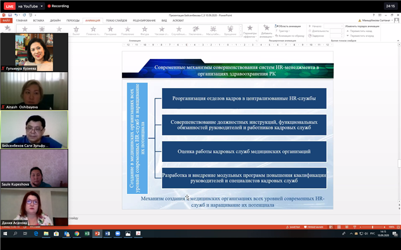Click the Windows Start button
The height and width of the screenshot is (250, 401).
tap(5, 233)
